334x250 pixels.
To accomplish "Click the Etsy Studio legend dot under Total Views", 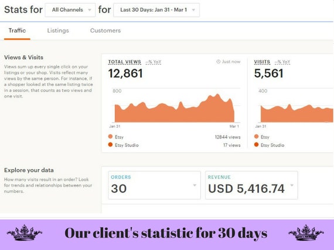I will (x=110, y=145).
